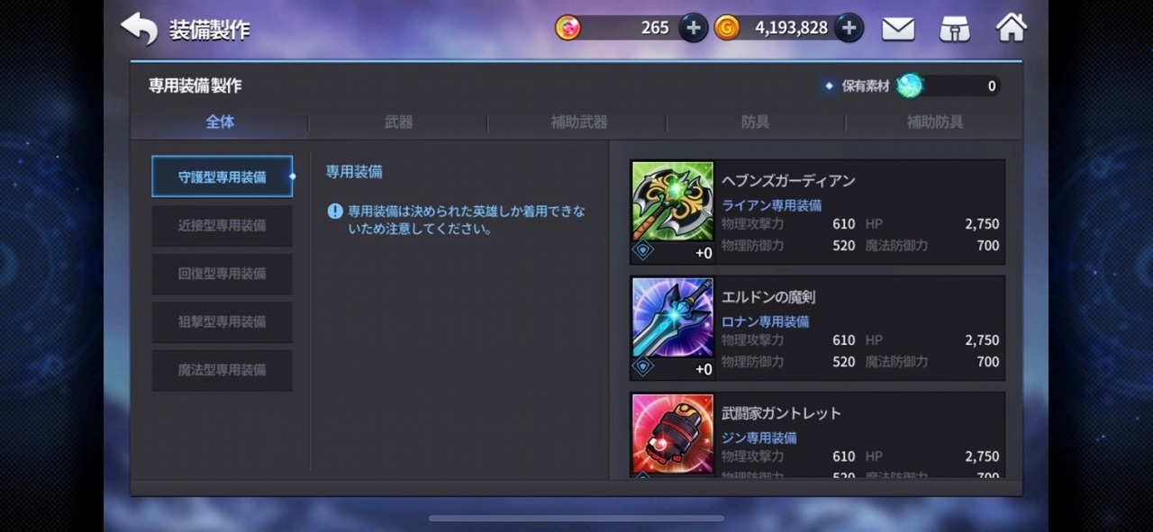Choose 回復型専用装備 category
The image size is (1153, 532).
click(x=222, y=274)
